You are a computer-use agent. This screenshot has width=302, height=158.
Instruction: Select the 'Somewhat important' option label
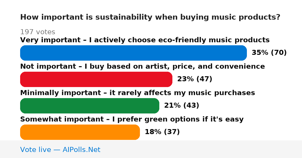132,119
